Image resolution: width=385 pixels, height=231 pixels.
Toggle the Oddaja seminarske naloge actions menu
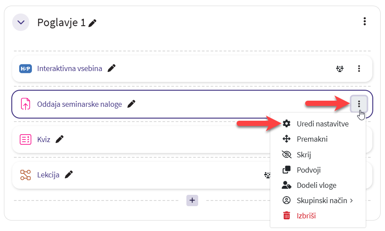pos(359,104)
